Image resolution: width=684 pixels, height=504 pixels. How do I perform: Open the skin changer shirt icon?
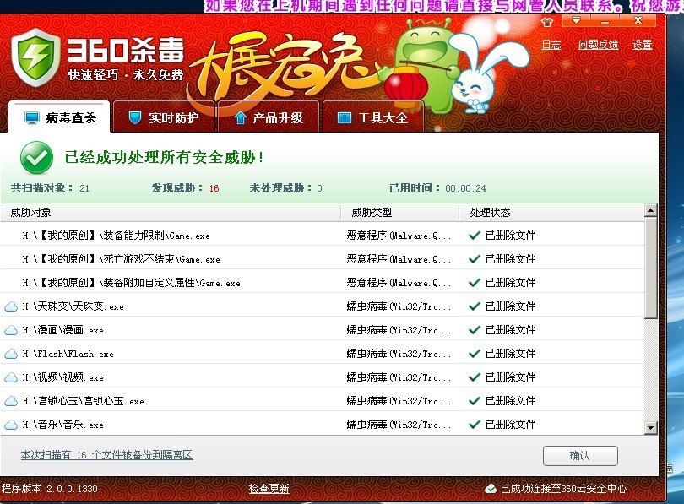tap(546, 22)
